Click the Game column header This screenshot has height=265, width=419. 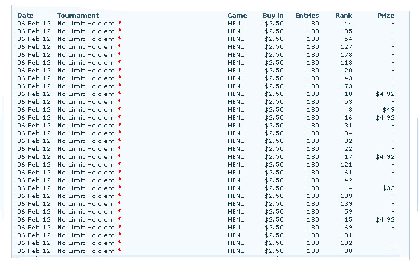tap(237, 16)
